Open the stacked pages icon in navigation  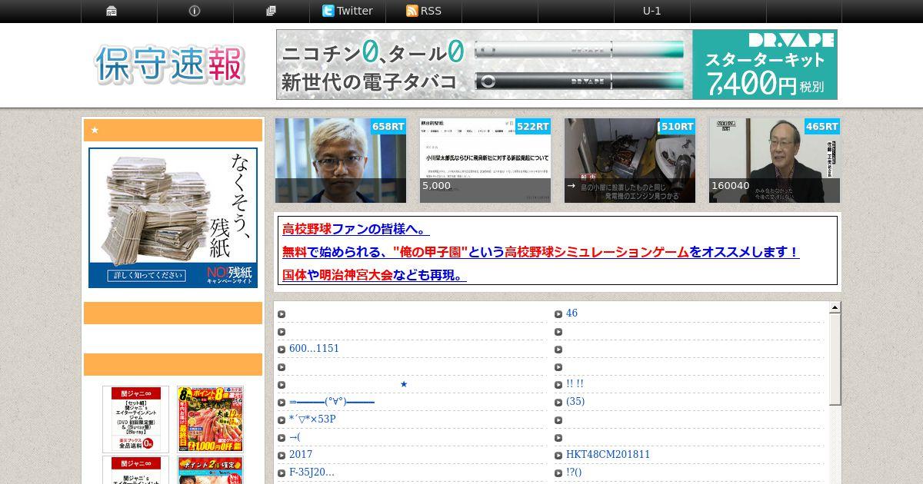(271, 11)
